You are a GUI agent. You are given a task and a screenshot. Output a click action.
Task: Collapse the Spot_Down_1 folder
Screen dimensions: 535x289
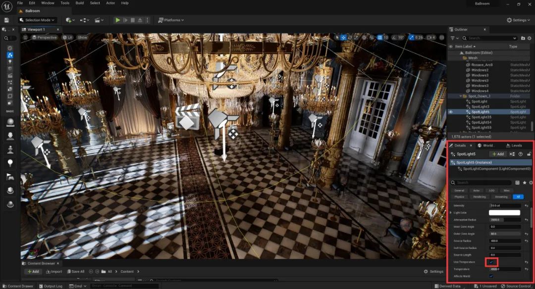tap(460, 96)
